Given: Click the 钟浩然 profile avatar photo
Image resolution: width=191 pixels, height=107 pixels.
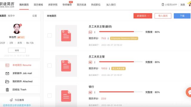Looking at the screenshot, I should coord(17,29).
